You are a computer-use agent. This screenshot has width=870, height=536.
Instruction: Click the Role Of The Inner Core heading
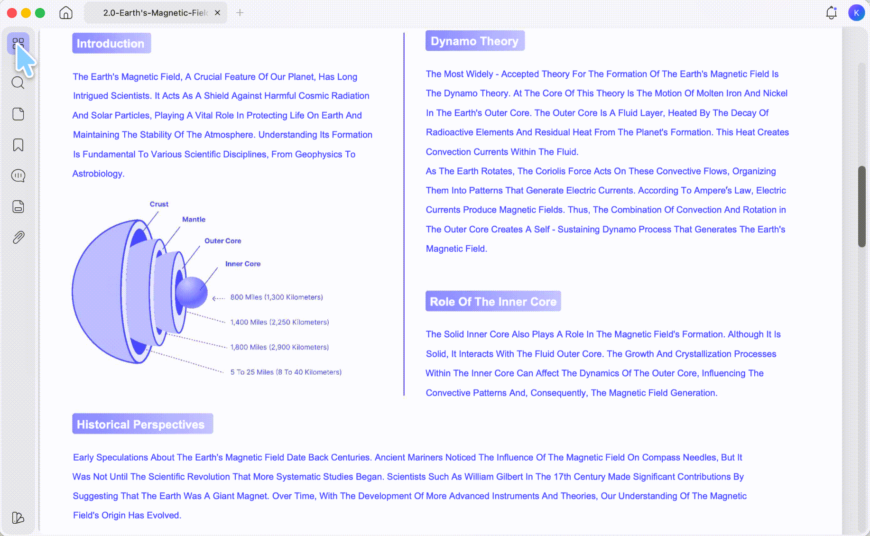click(493, 301)
